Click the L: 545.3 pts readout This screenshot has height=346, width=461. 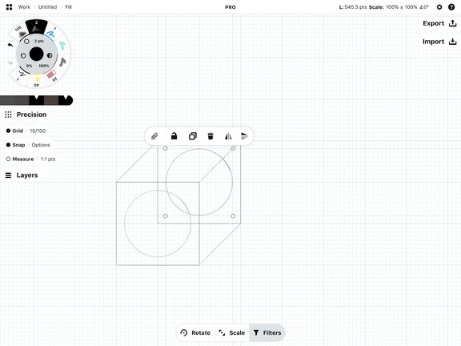click(x=353, y=6)
